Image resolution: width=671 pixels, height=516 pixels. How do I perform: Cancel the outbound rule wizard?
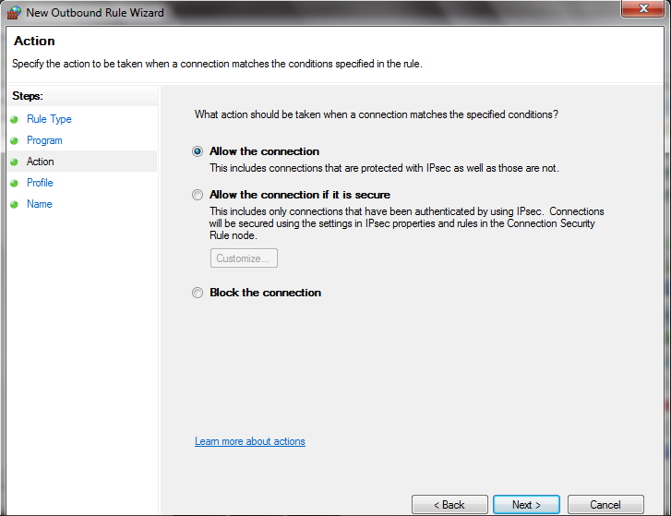pos(605,504)
